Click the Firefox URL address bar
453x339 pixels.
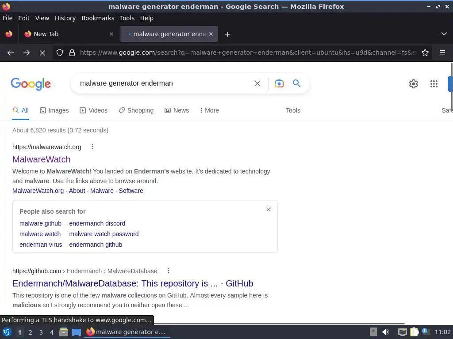coord(248,53)
